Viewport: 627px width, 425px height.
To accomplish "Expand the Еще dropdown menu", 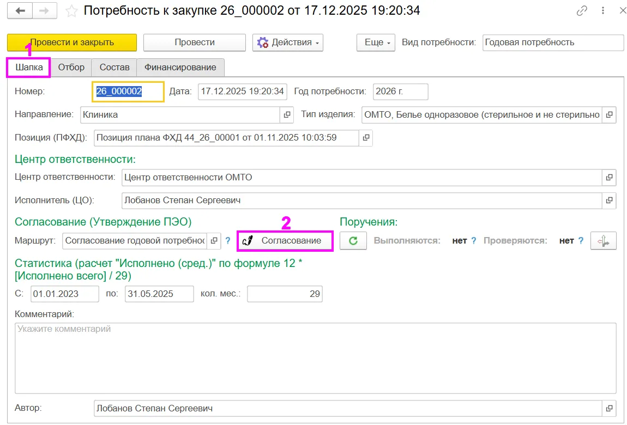I will [x=376, y=42].
